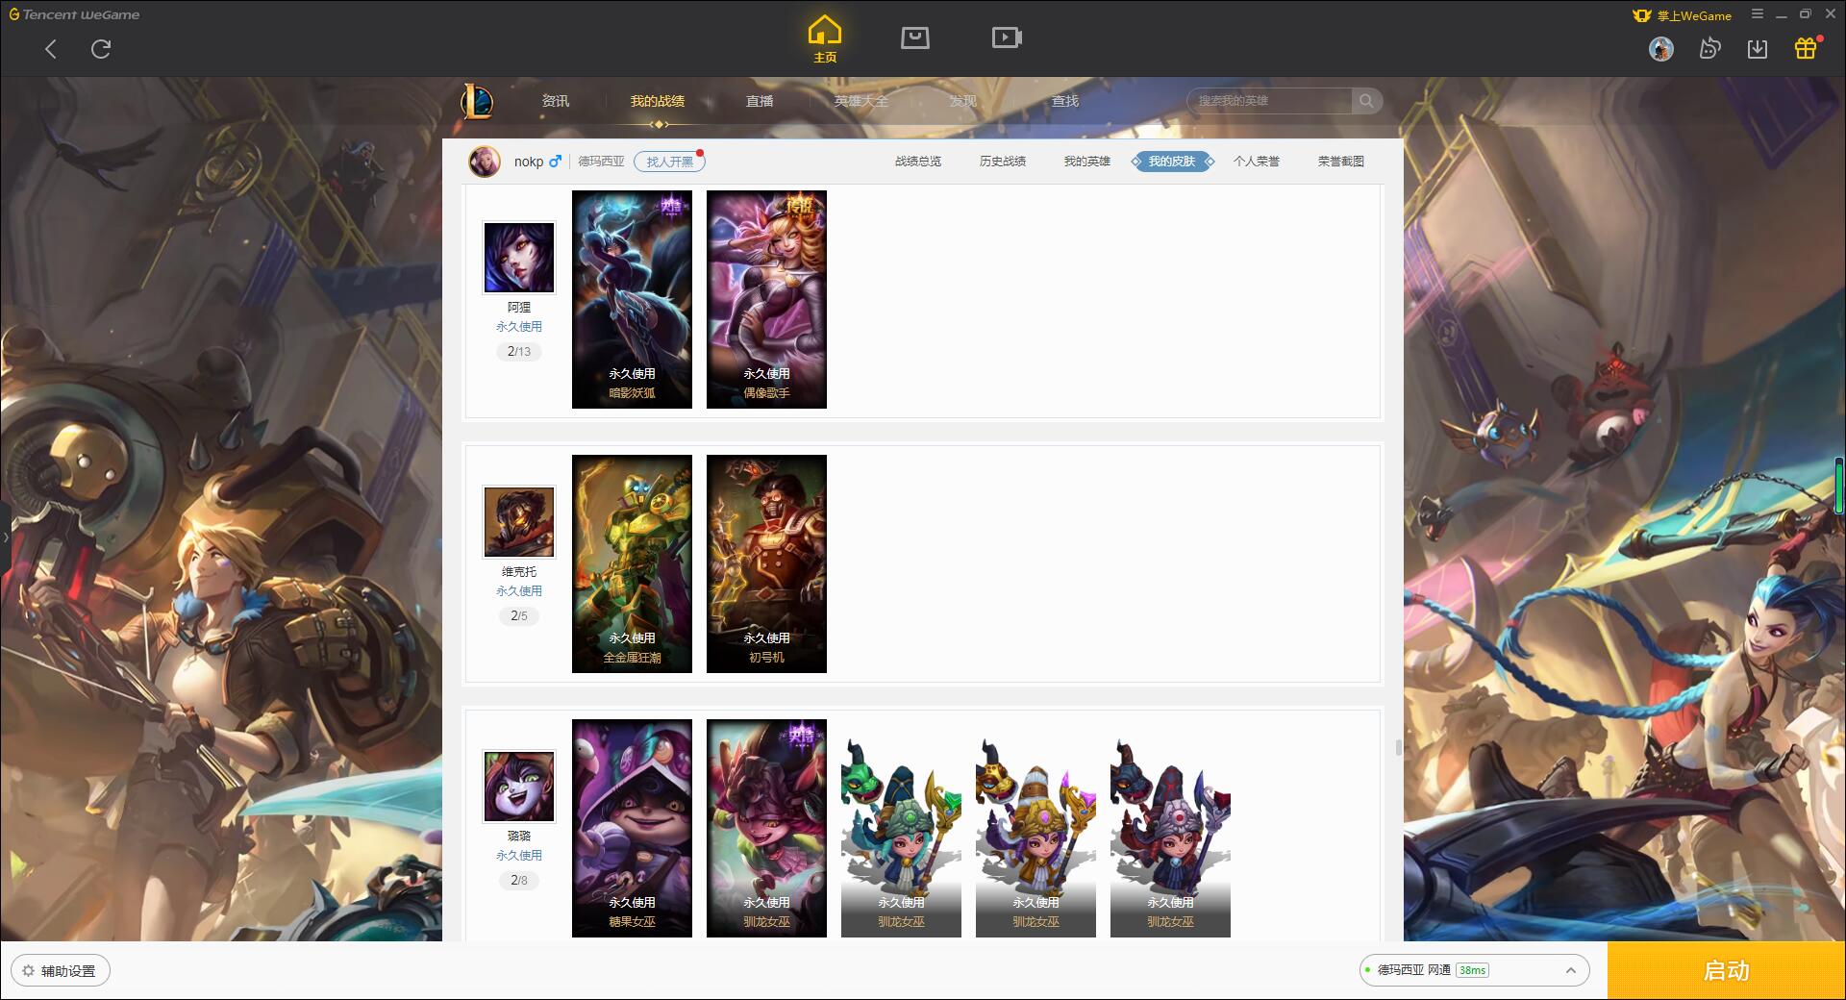Switch to the 我的战绩 tab
This screenshot has width=1846, height=1000.
click(658, 101)
